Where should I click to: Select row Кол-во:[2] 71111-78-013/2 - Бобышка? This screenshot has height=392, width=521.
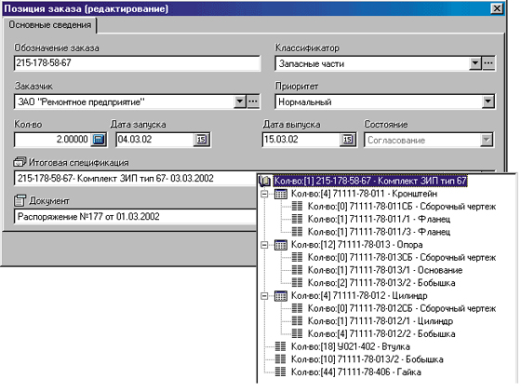tap(381, 283)
